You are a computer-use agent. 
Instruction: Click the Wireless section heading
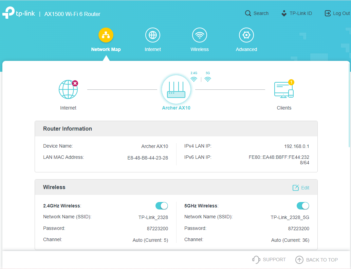click(x=54, y=187)
